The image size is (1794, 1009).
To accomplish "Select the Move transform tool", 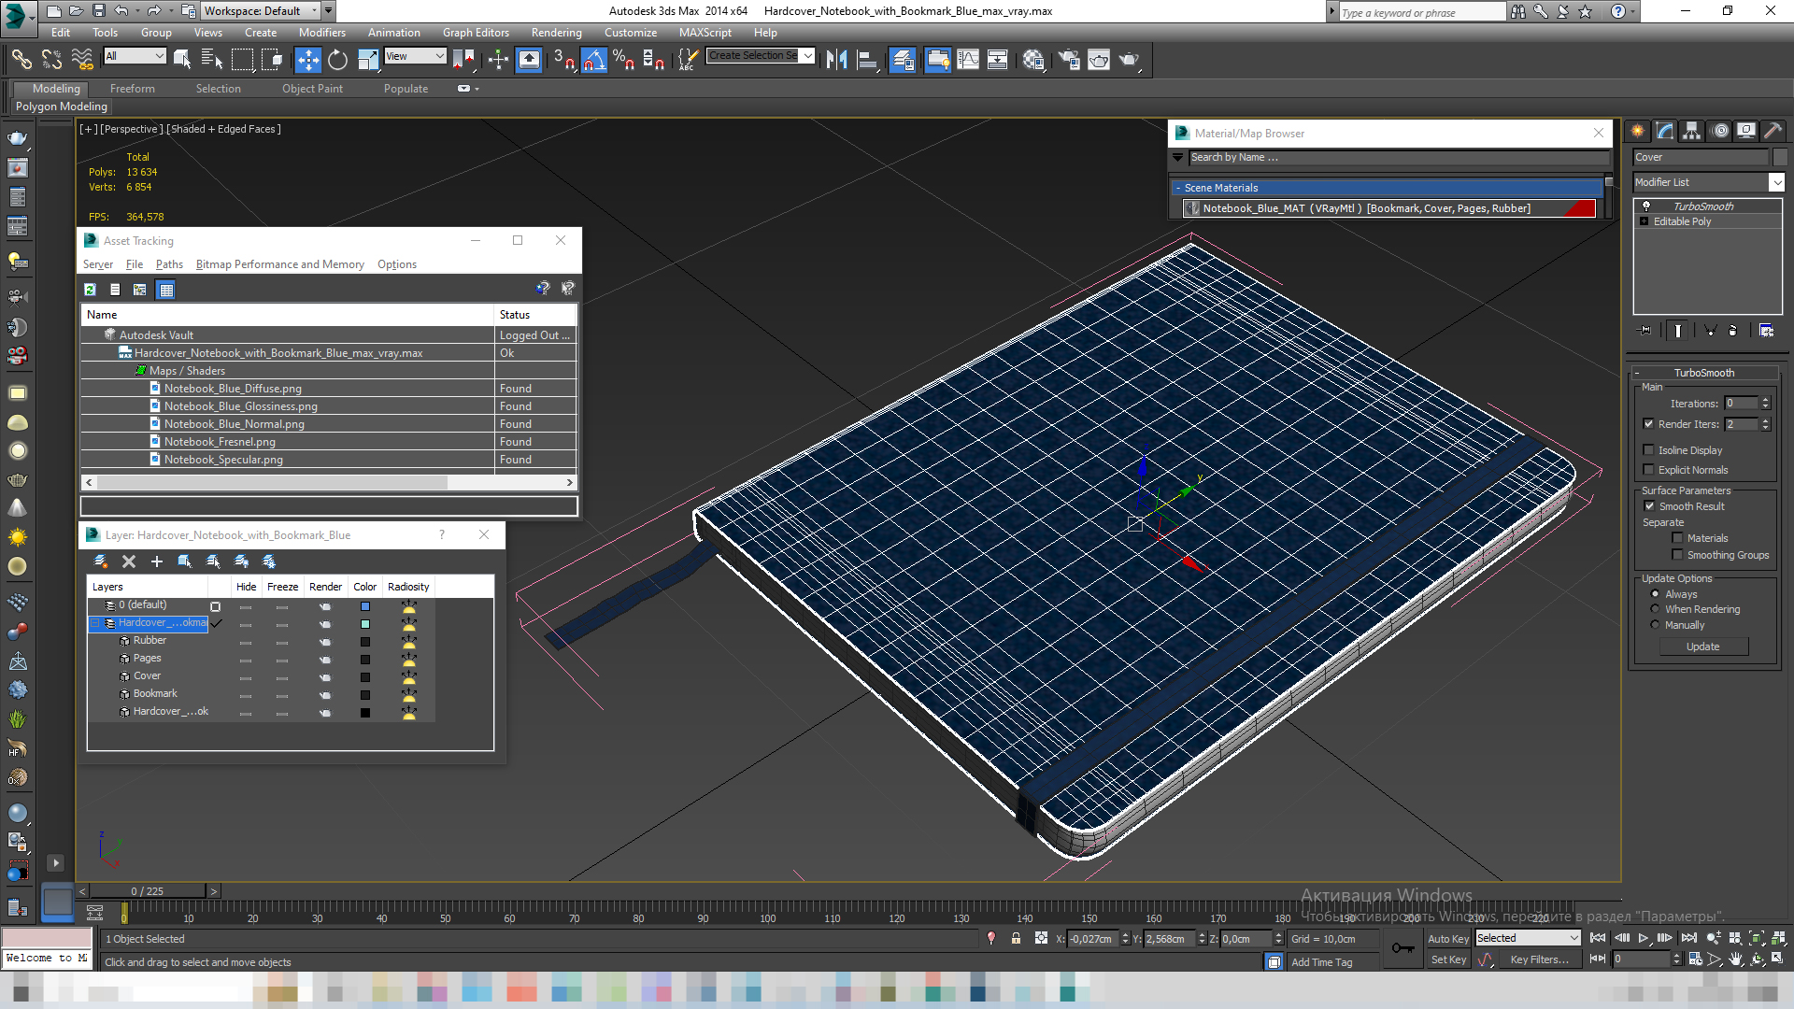I will pyautogui.click(x=307, y=60).
